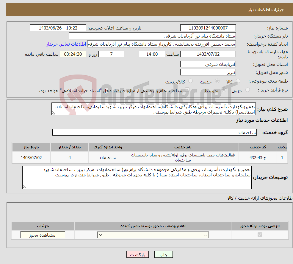
Task: Click the back button (بازگشت)
Action: point(137,254)
